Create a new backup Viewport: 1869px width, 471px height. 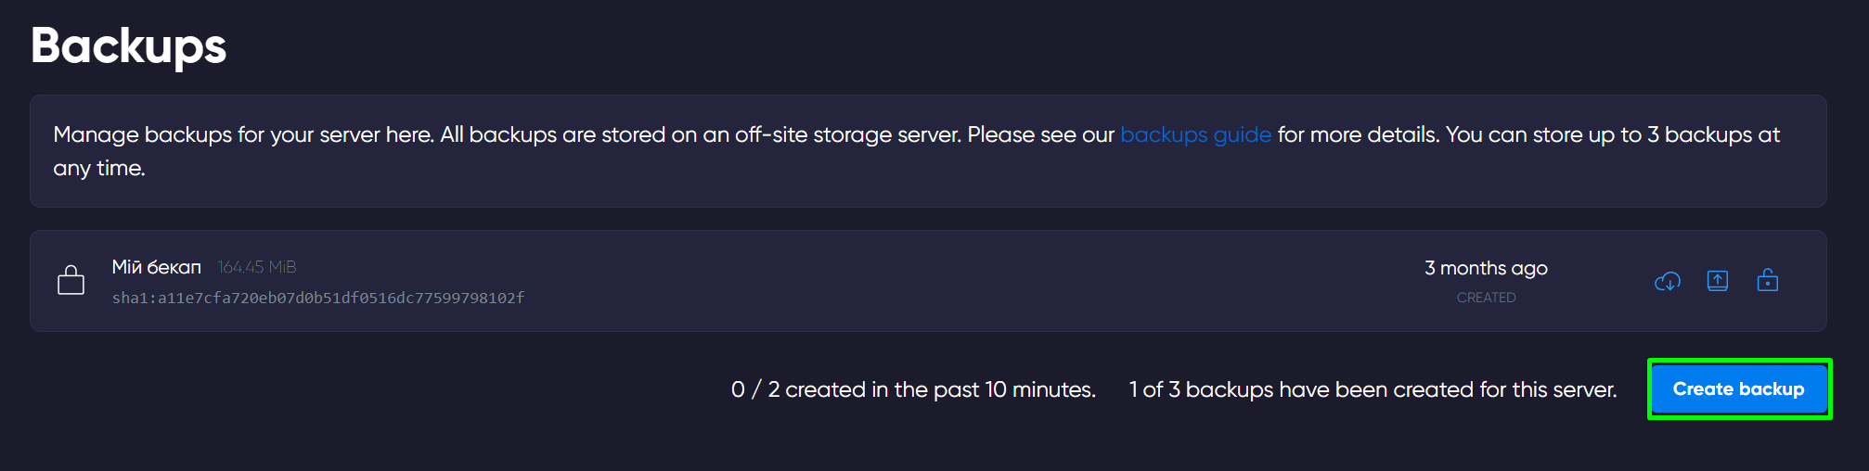(x=1738, y=389)
